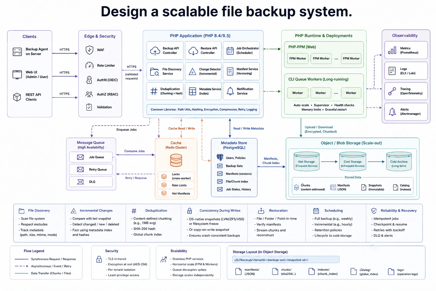This screenshot has width=436, height=291.
Task: Click the "Enqueue Jobs" label
Action: click(x=127, y=130)
